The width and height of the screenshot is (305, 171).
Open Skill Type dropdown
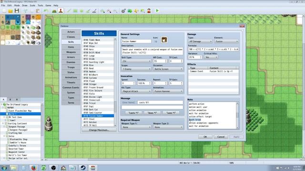tap(136, 61)
